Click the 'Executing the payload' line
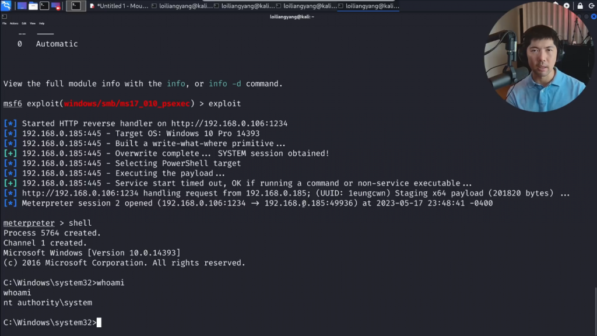597x336 pixels. click(114, 173)
